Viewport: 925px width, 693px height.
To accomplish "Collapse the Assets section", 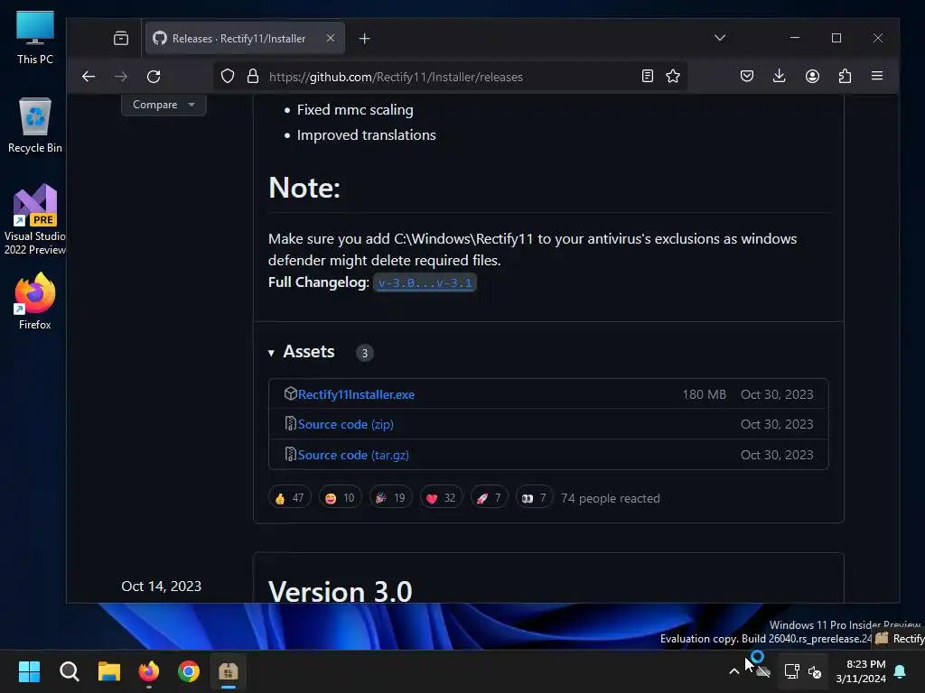I will point(302,352).
